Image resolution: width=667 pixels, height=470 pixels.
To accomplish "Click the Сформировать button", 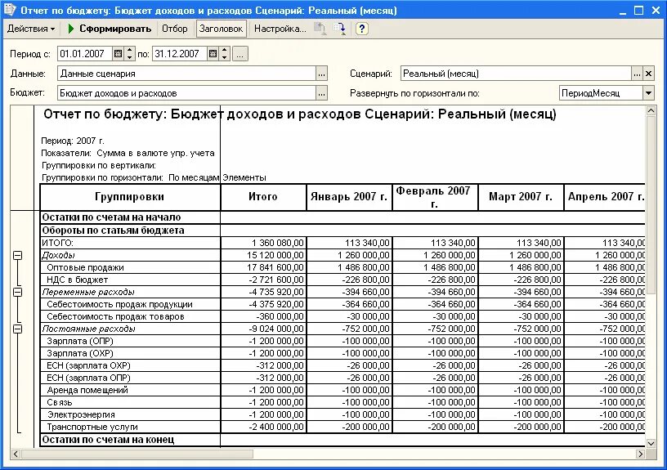I will [x=110, y=29].
